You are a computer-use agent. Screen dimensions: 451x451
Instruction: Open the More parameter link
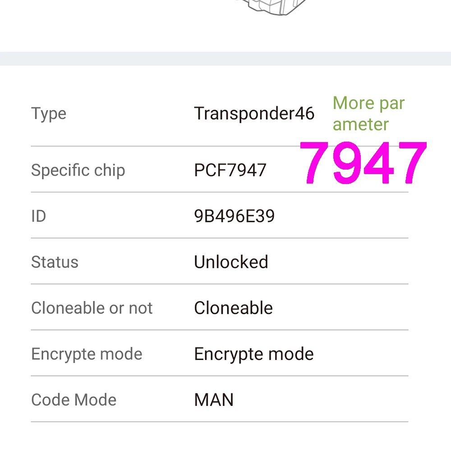coord(368,114)
